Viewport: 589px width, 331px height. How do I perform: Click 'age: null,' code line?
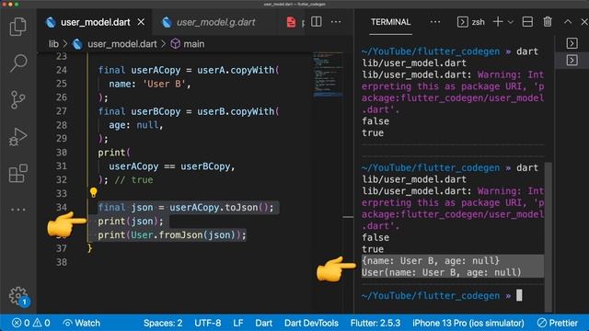[136, 125]
